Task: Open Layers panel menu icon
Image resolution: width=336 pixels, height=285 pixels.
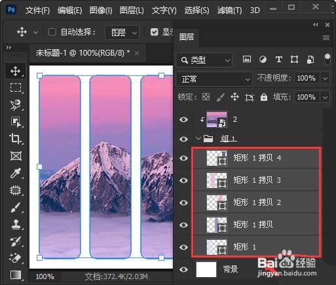Action: coord(326,38)
